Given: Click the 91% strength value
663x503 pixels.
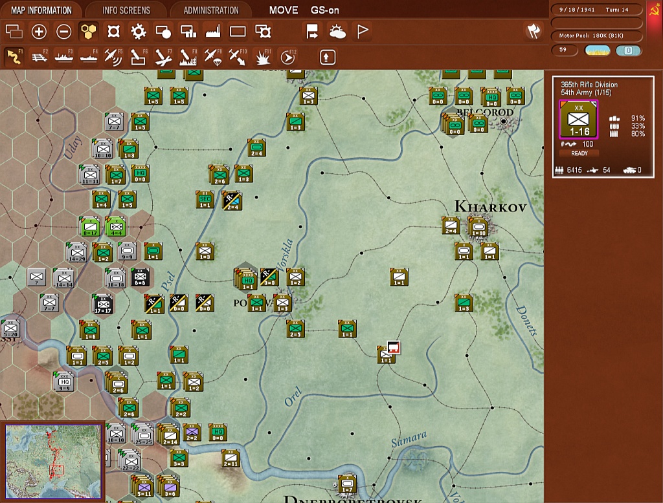Looking at the screenshot, I should (638, 118).
